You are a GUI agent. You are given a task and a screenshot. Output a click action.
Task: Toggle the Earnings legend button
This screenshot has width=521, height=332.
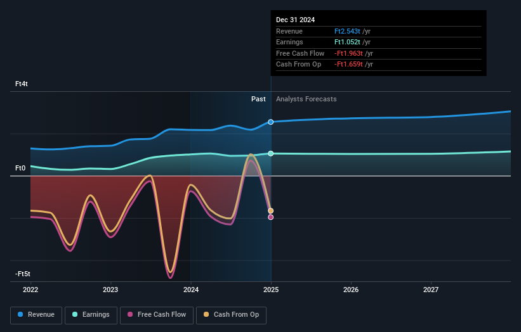point(91,315)
